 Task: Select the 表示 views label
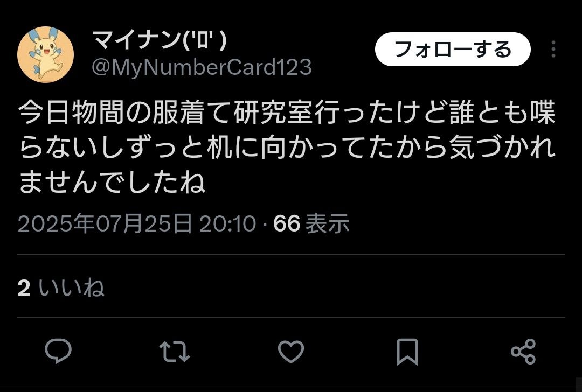328,223
